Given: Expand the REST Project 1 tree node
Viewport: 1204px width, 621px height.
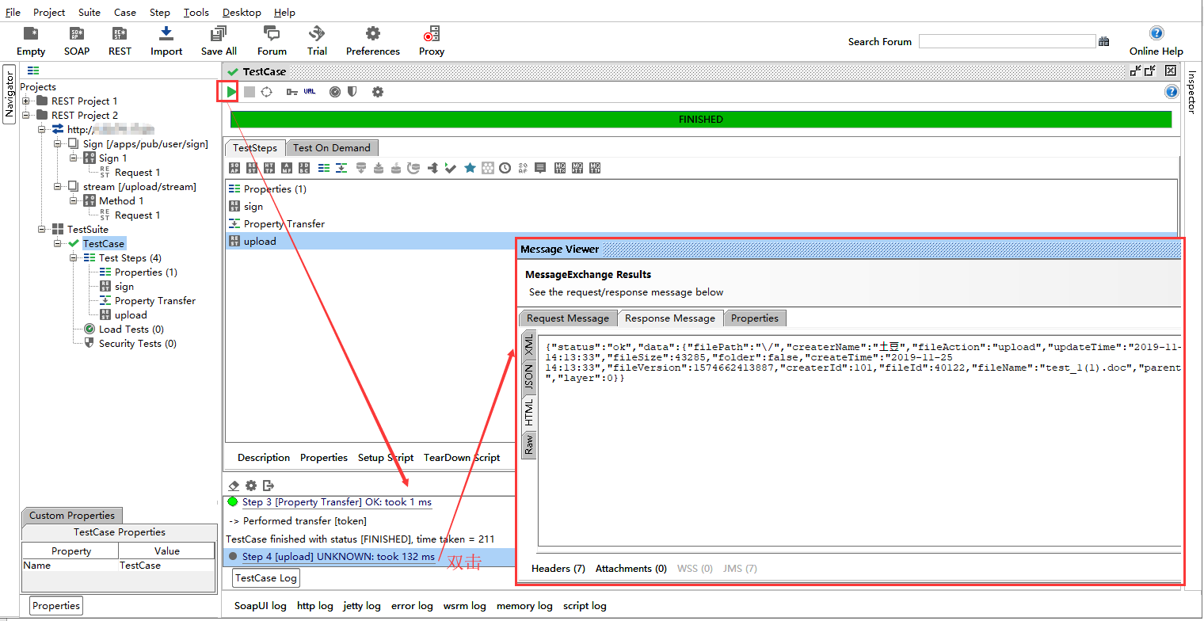Looking at the screenshot, I should (26, 101).
